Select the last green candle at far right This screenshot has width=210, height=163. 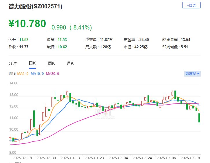coord(199,118)
